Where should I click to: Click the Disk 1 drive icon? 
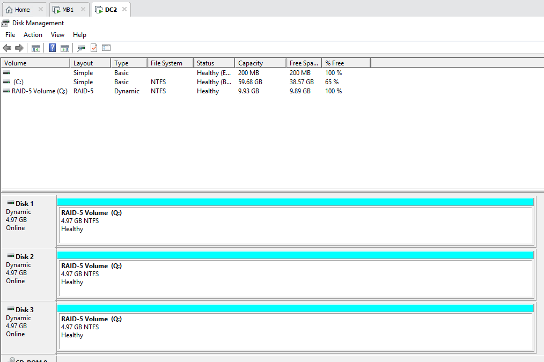(x=11, y=203)
